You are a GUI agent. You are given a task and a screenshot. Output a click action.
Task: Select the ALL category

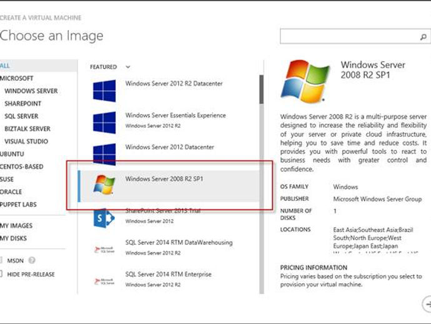(38, 66)
